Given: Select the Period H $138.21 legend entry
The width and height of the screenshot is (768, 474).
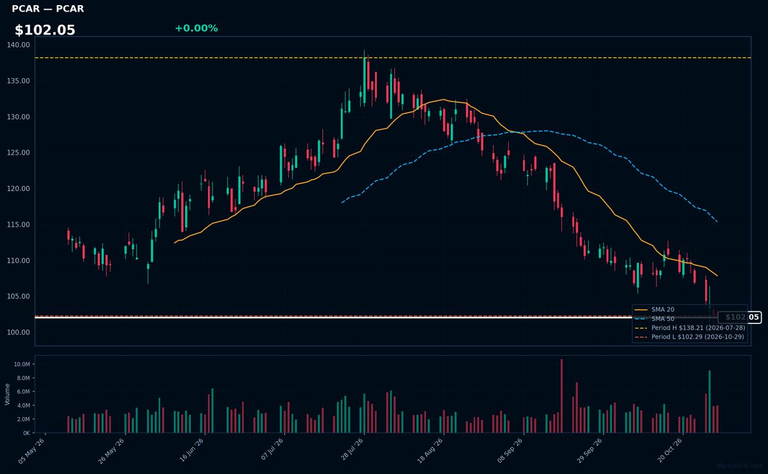Looking at the screenshot, I should point(689,327).
